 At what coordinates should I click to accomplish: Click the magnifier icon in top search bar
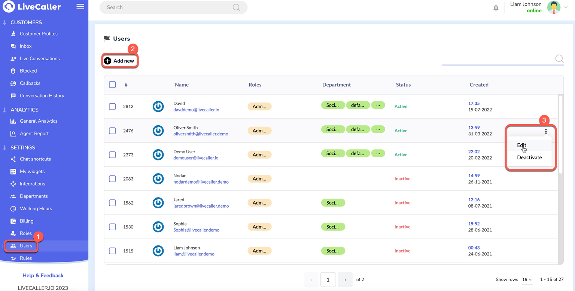pyautogui.click(x=236, y=7)
